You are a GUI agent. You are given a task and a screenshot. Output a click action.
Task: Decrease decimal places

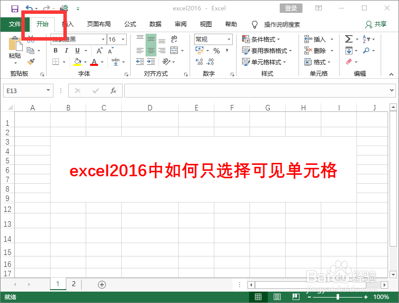tap(210, 61)
